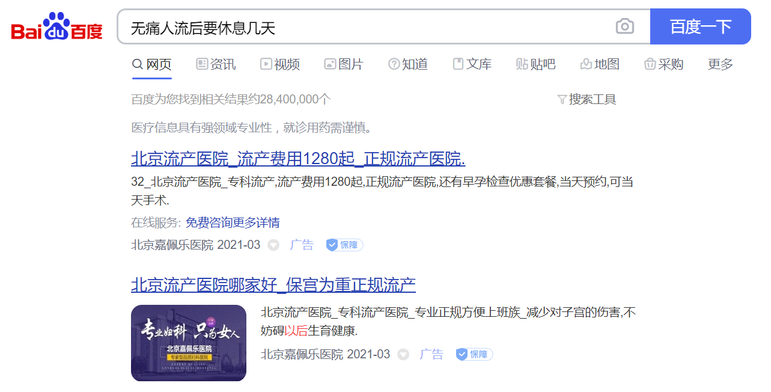Select the 网页 tab

click(x=152, y=64)
